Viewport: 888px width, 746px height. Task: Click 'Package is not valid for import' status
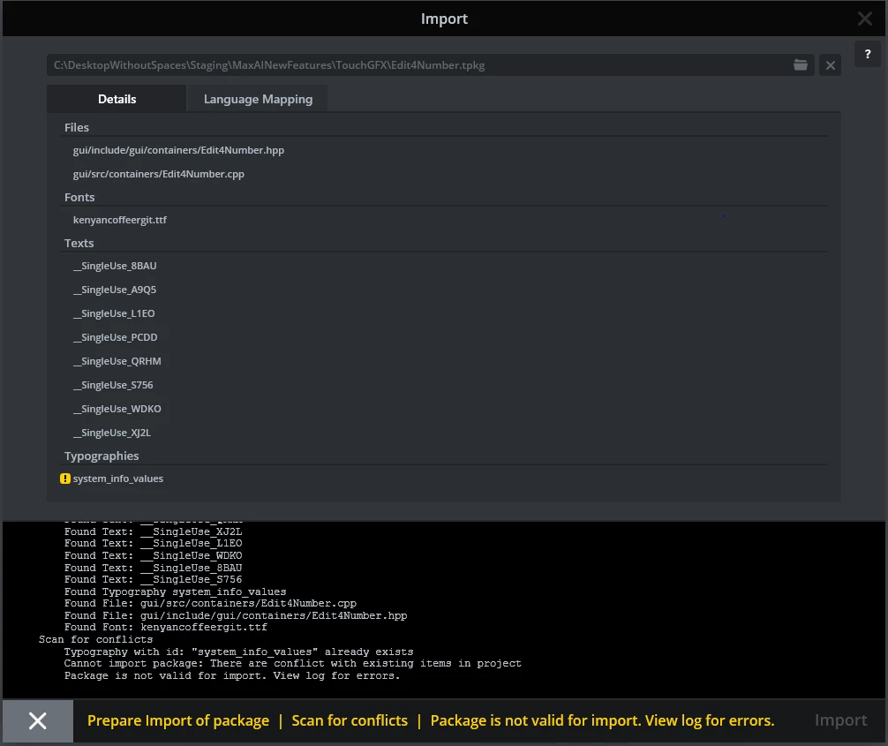point(602,720)
